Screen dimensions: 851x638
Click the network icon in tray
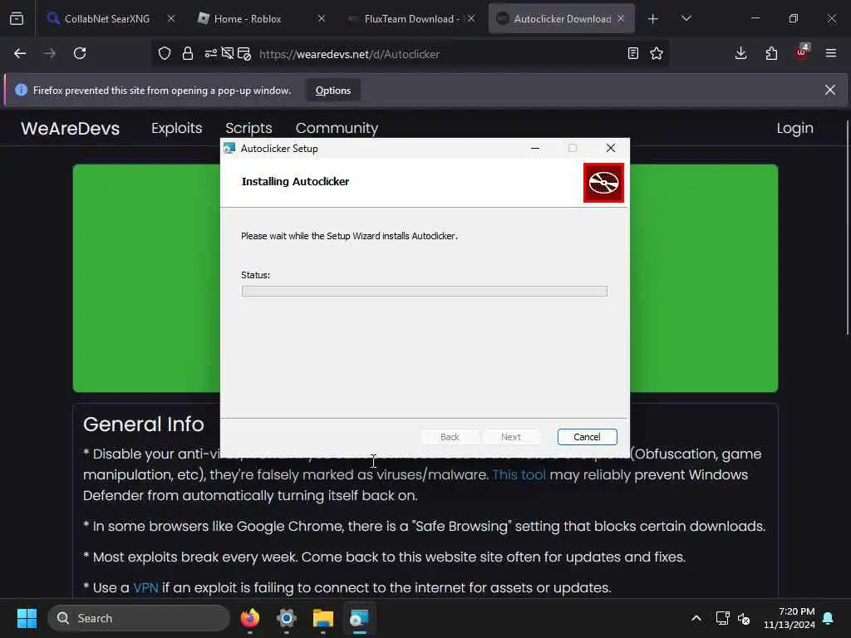[x=722, y=618]
